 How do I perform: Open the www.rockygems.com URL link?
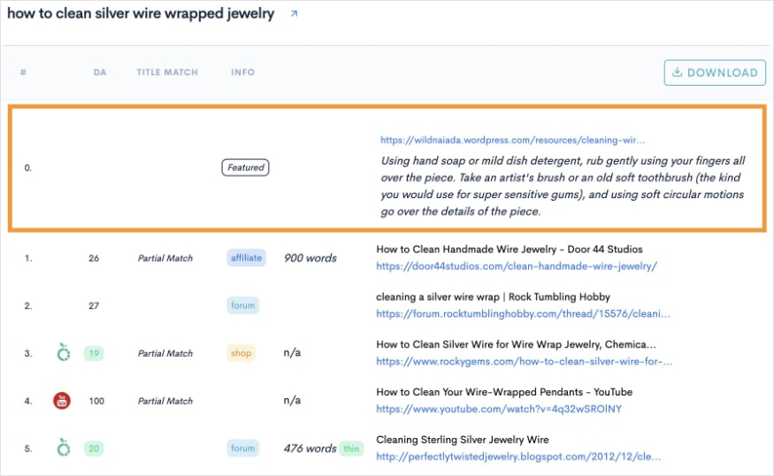(525, 362)
